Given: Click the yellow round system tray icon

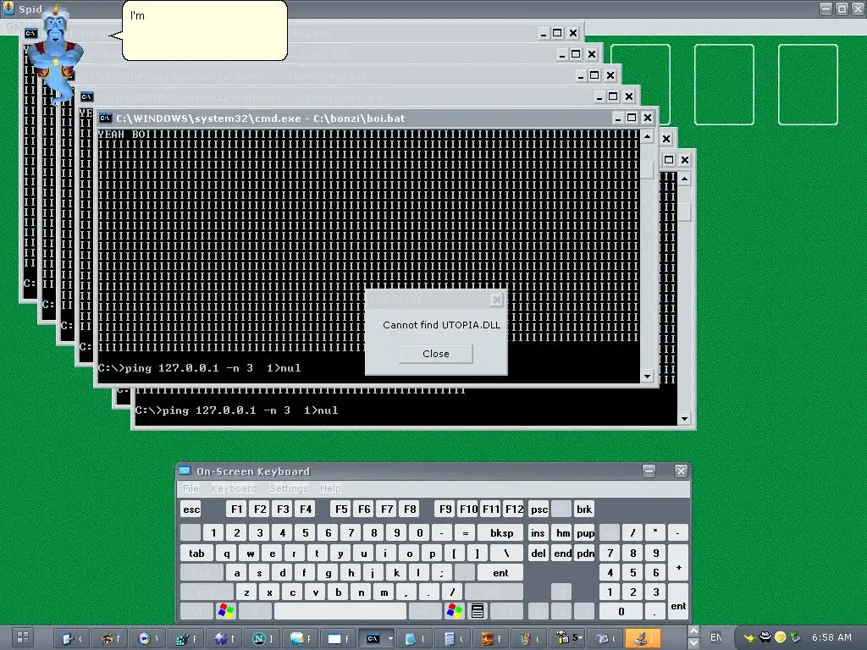Looking at the screenshot, I should (780, 638).
